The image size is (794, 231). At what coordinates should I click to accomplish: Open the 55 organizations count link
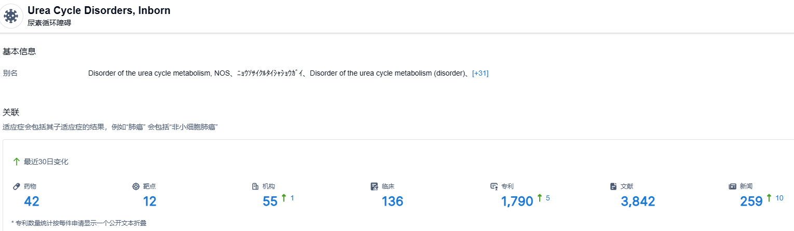click(x=270, y=201)
